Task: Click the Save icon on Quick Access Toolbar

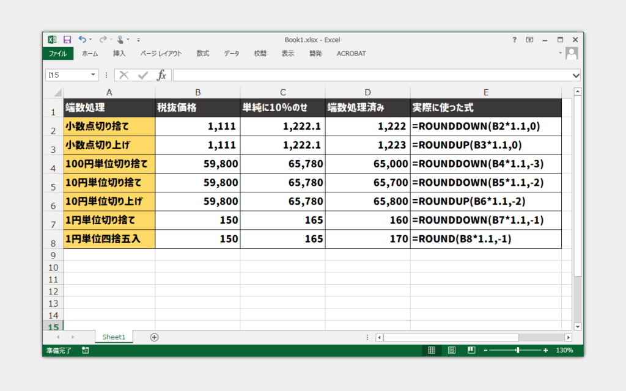Action: tap(67, 39)
